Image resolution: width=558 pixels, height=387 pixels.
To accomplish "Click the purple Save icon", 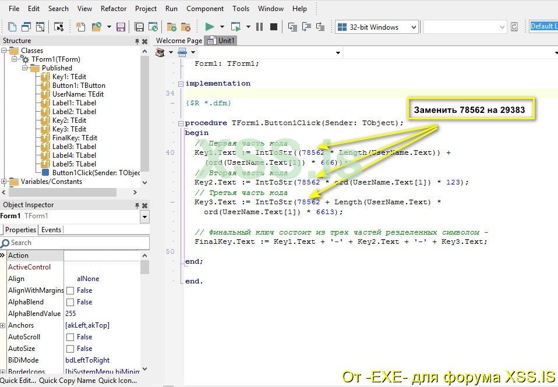I will (x=121, y=27).
